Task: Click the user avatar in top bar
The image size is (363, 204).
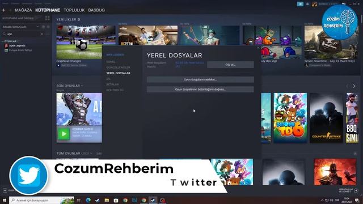Action: point(314,4)
